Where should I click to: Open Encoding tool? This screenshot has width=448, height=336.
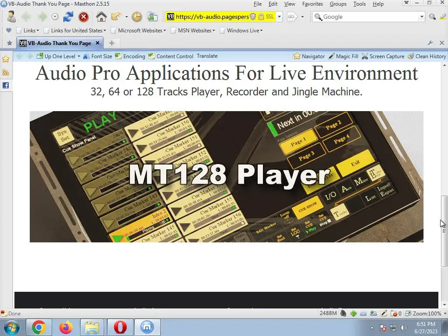[x=130, y=56]
